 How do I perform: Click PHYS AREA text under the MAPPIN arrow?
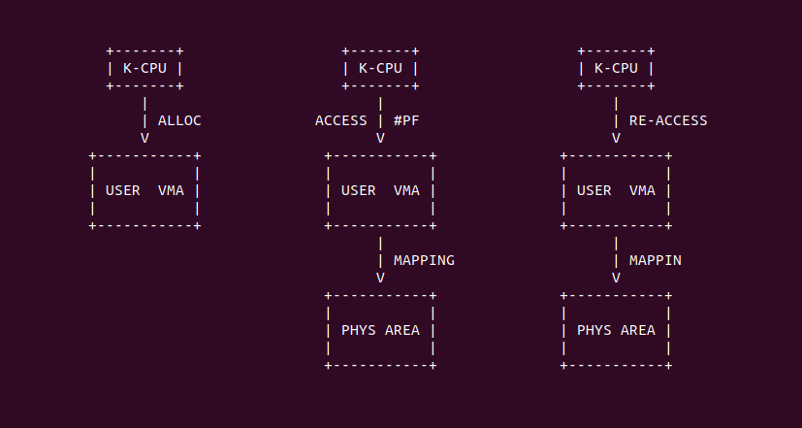pyautogui.click(x=616, y=330)
